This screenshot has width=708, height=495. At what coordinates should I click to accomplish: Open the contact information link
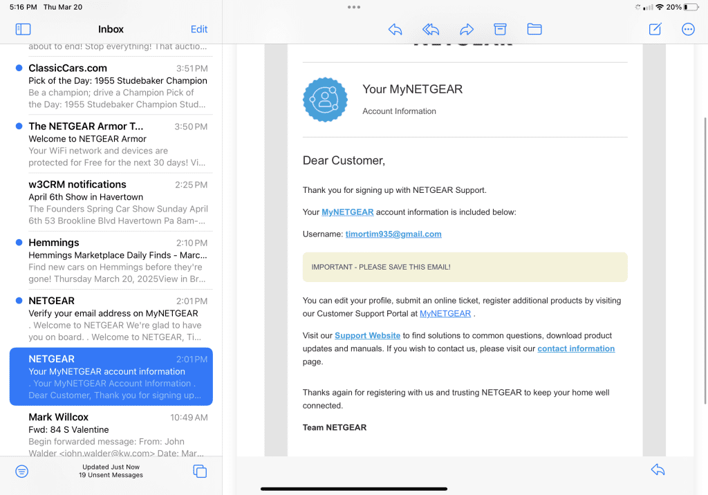(x=576, y=348)
